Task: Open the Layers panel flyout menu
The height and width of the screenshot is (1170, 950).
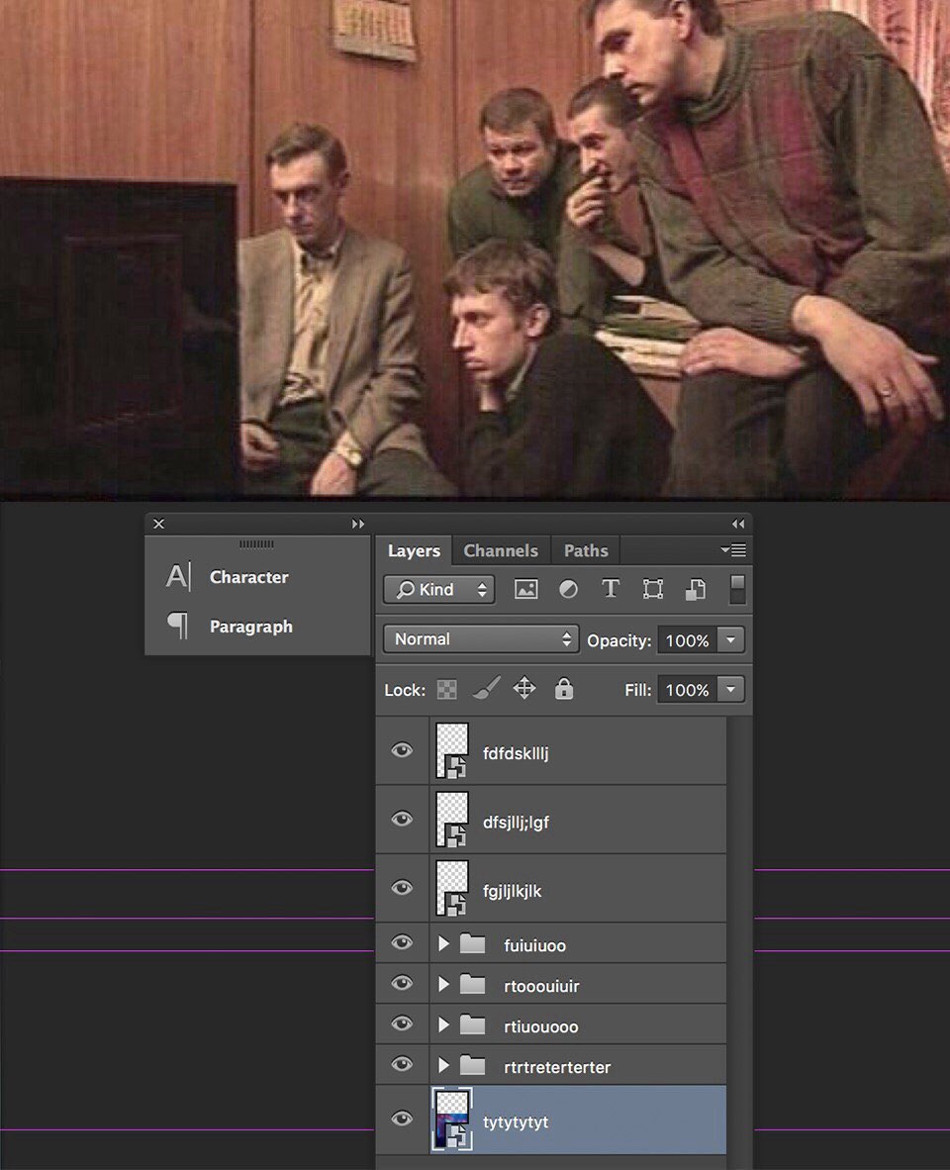Action: click(733, 550)
